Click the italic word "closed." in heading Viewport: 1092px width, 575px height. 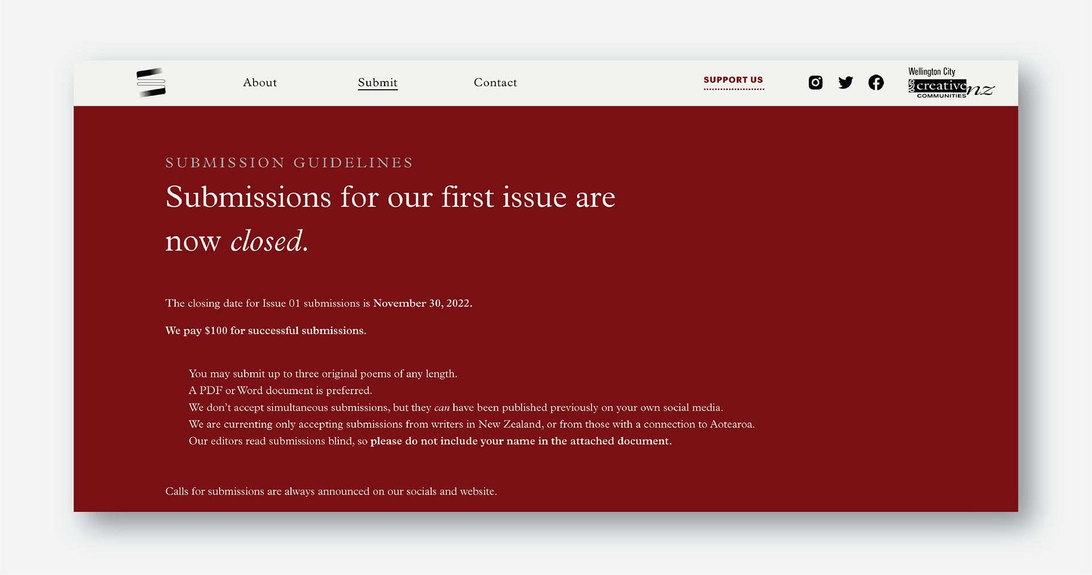269,241
